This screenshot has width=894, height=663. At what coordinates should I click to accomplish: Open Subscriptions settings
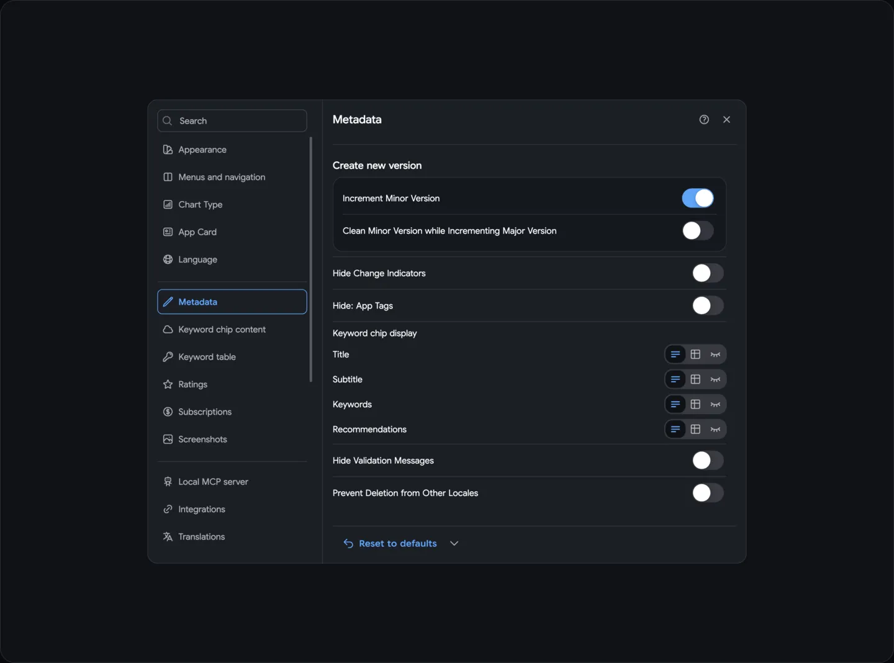(232, 412)
